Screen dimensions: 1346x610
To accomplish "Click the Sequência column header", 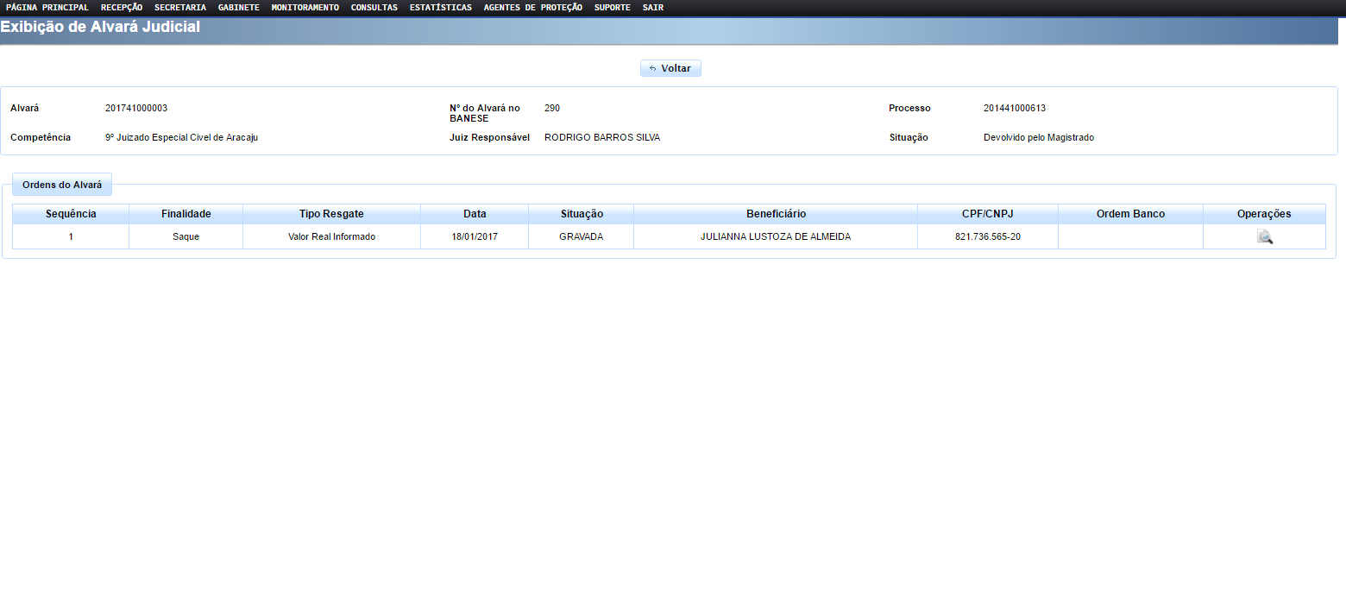I will pyautogui.click(x=71, y=214).
